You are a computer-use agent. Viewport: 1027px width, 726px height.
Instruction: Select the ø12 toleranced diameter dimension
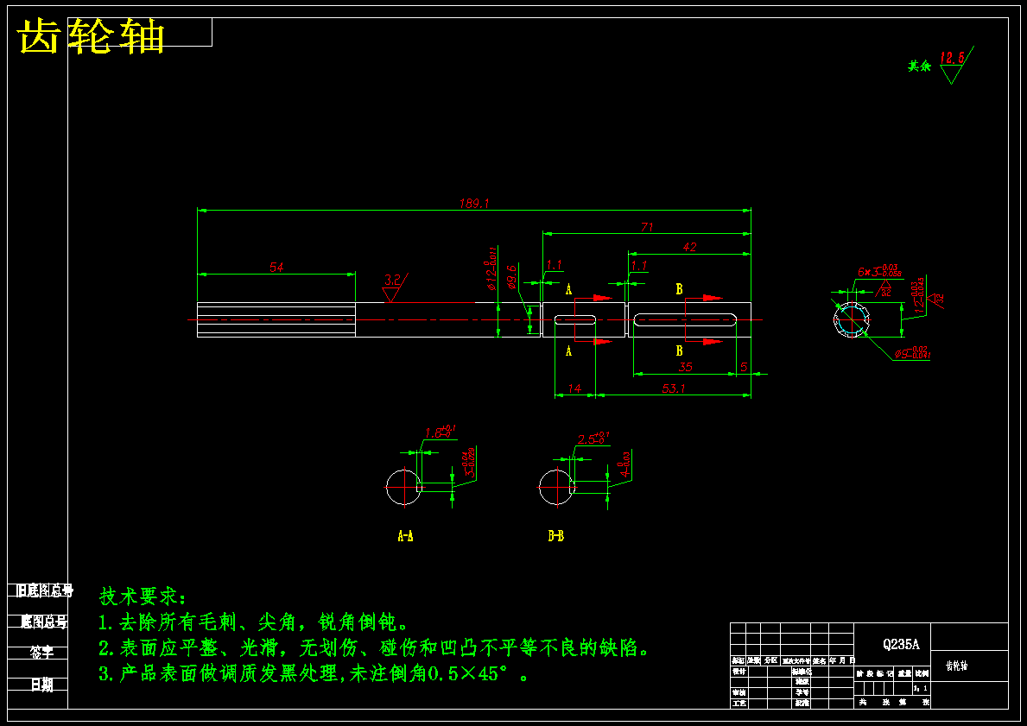click(x=491, y=268)
